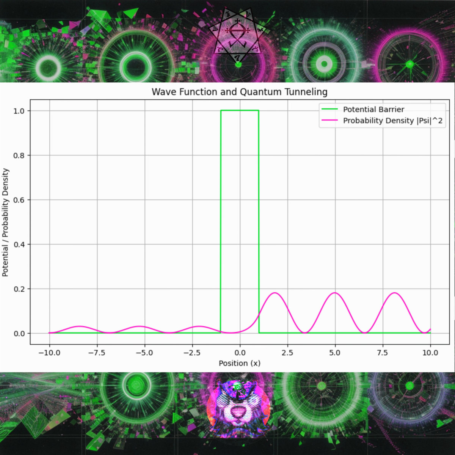Click the 'Potential / Probability Density' y-axis label
This screenshot has height=455, width=455.
pyautogui.click(x=5, y=223)
